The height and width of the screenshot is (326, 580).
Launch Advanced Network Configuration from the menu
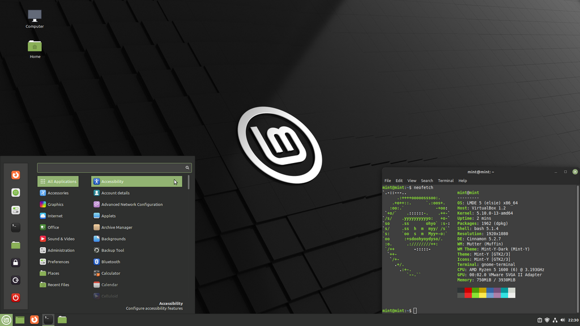[x=137, y=204]
